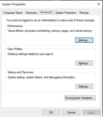Select the Advanced tab
Image resolution: width=103 pixels, height=117 pixels.
click(46, 12)
